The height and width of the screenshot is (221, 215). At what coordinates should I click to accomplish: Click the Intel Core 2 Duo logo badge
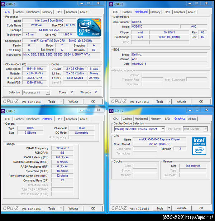click(x=89, y=28)
